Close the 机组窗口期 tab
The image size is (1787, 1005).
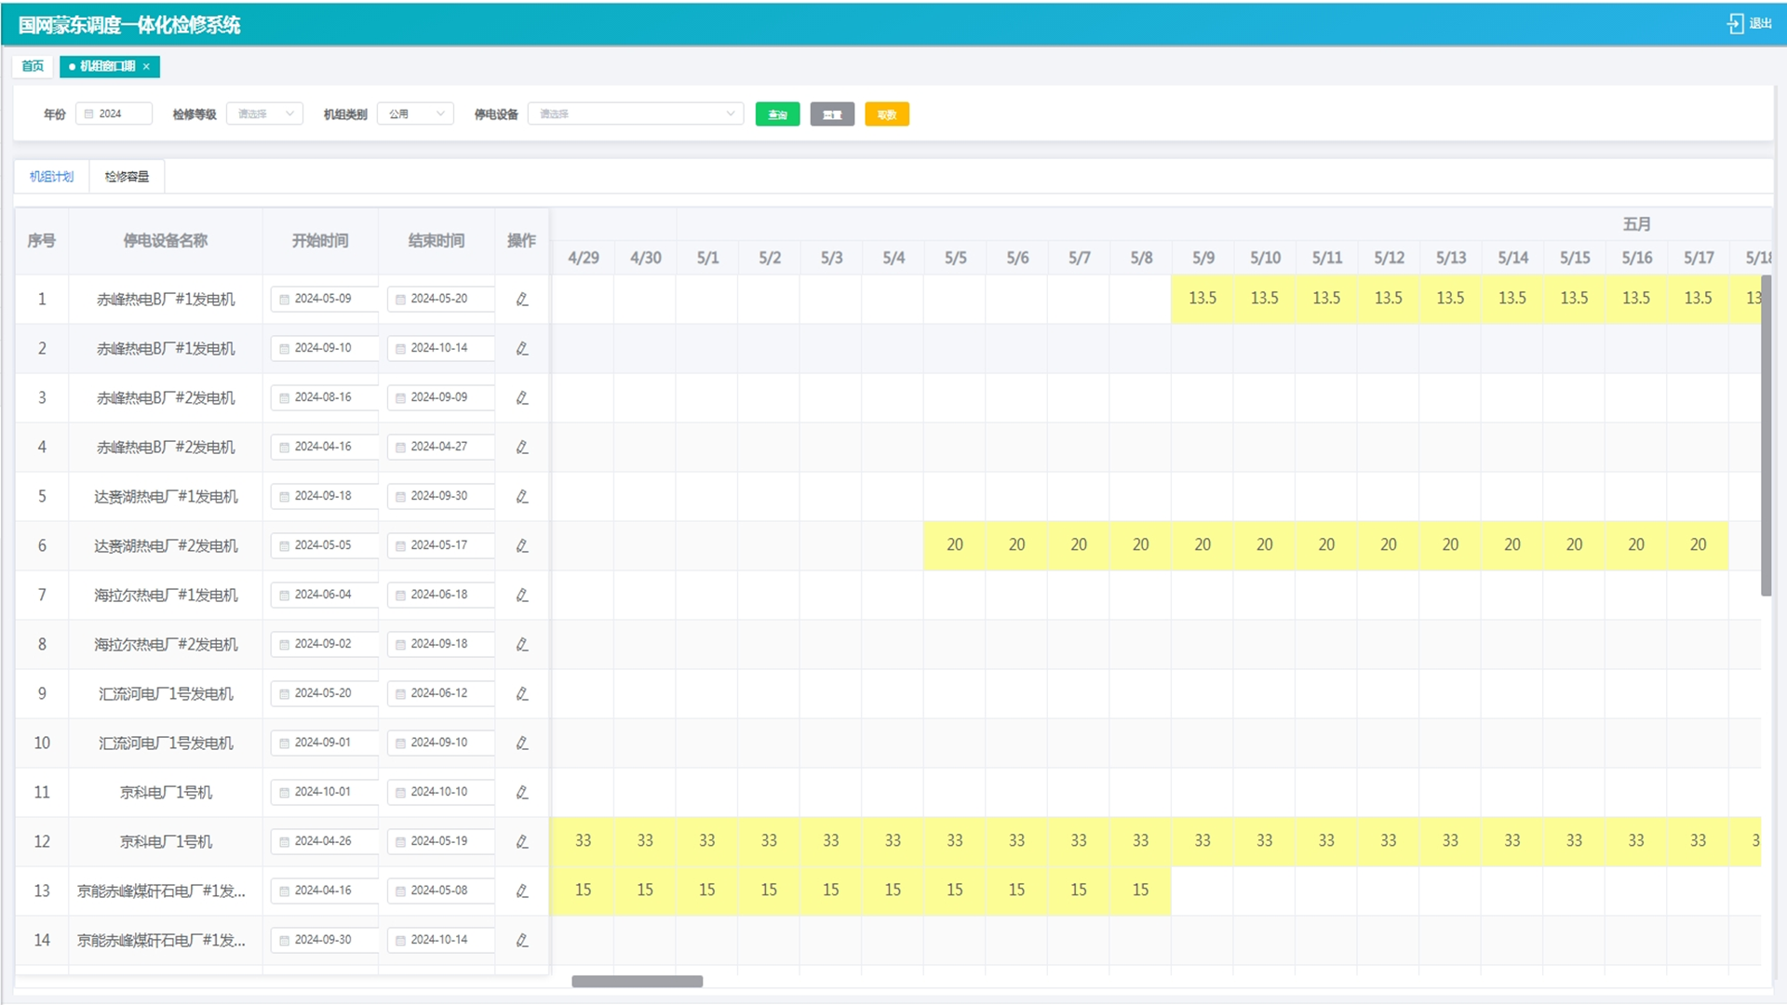point(146,66)
